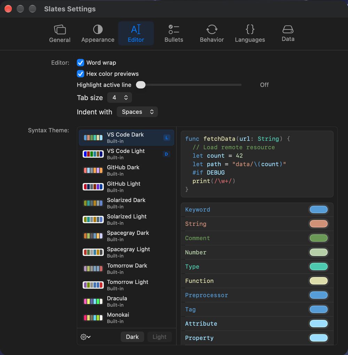
Task: Choose the Tomorrow Light theme
Action: tap(126, 285)
